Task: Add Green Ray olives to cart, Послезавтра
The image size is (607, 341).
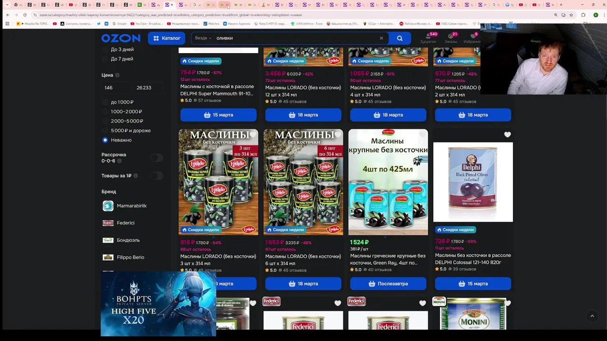Action: coord(388,283)
